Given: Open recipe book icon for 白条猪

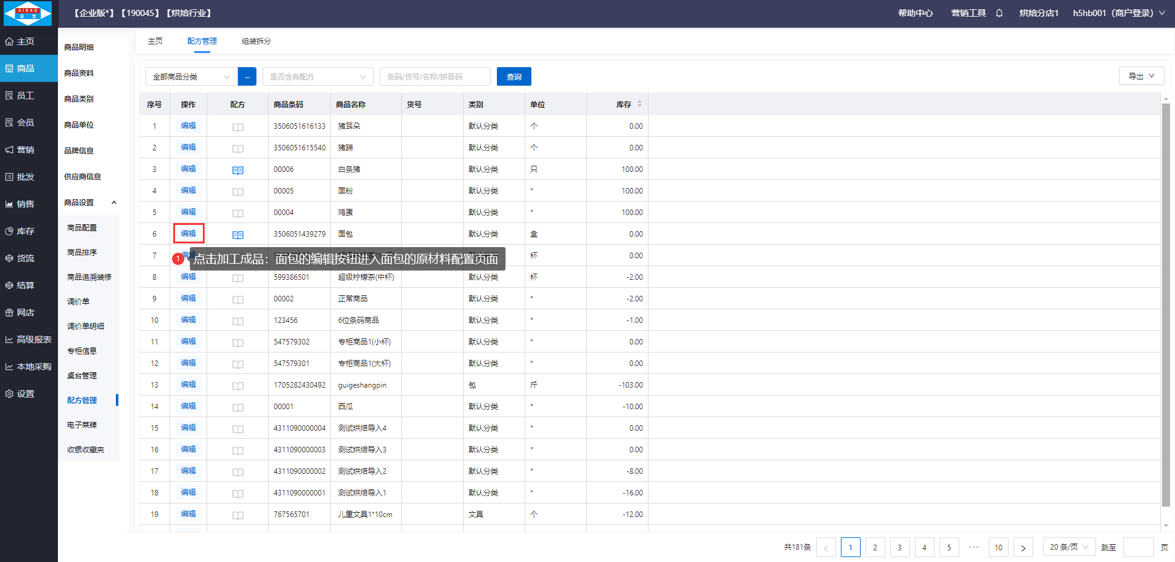Looking at the screenshot, I should tap(238, 170).
